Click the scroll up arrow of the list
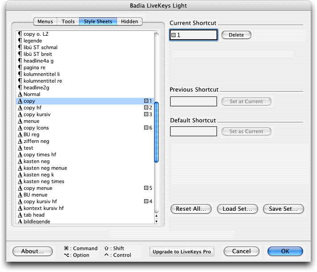Screen dimensions: 317x272 (156, 216)
